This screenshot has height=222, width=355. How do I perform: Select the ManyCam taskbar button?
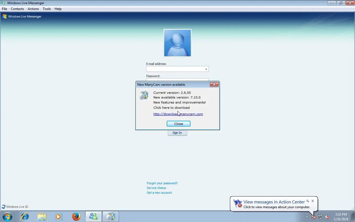[x=111, y=216]
